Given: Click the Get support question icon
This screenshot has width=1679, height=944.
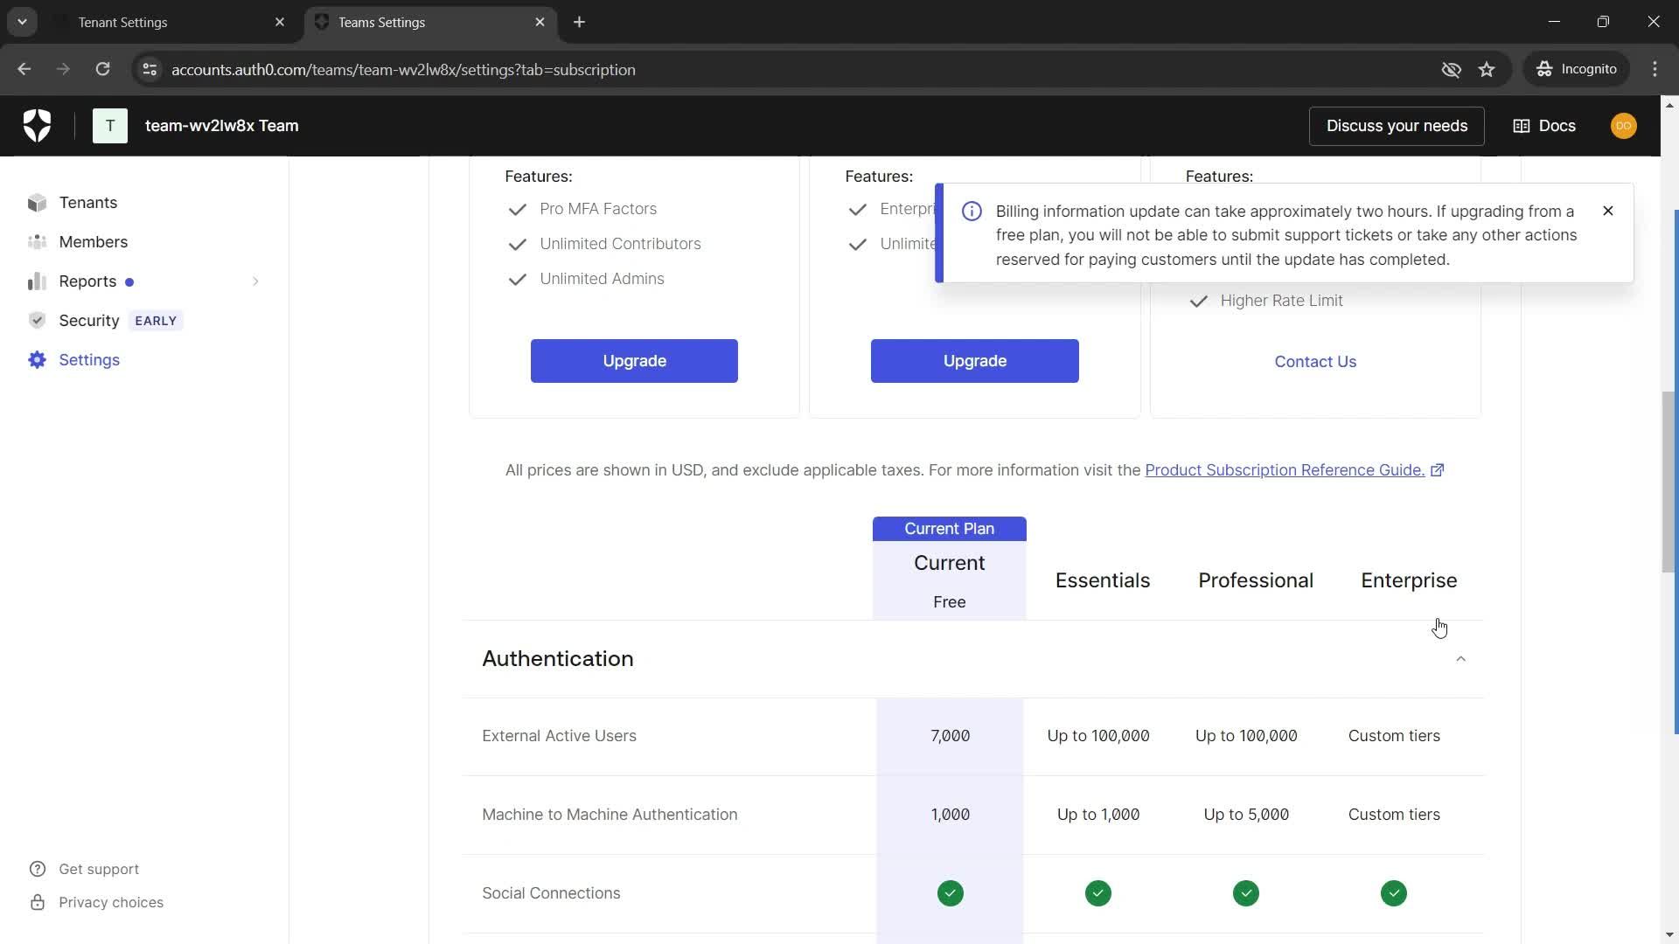Looking at the screenshot, I should click(x=38, y=869).
